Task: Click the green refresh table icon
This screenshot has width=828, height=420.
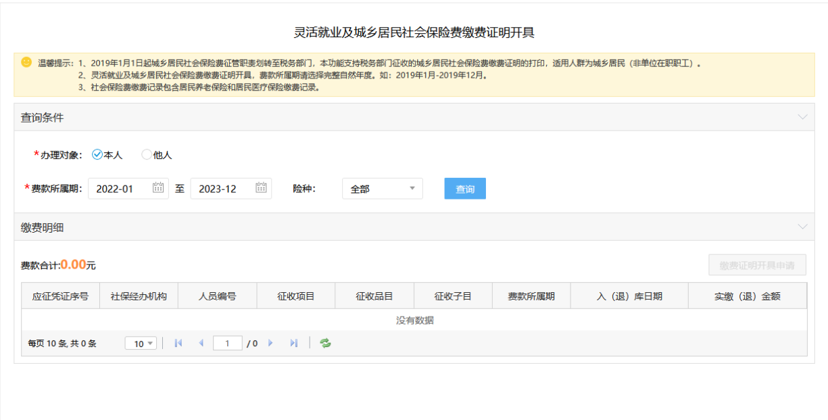Action: coord(325,344)
